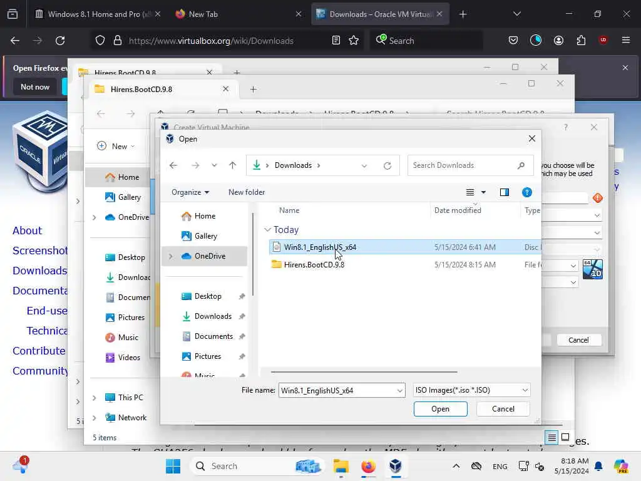Open recent locations chevron in Open dialog

214,165
